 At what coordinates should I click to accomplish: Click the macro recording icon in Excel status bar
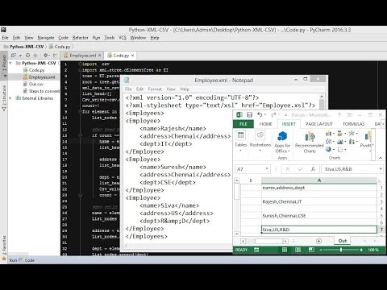point(256,250)
